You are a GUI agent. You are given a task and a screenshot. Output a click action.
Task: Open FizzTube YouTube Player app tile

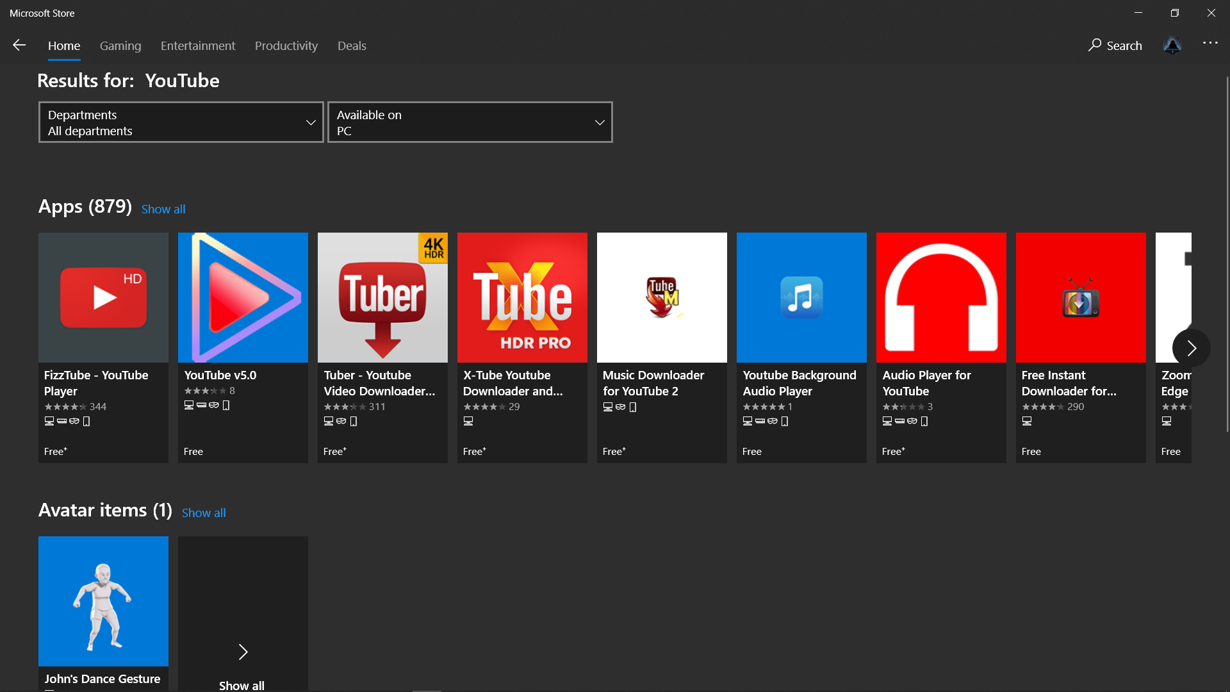tap(103, 297)
